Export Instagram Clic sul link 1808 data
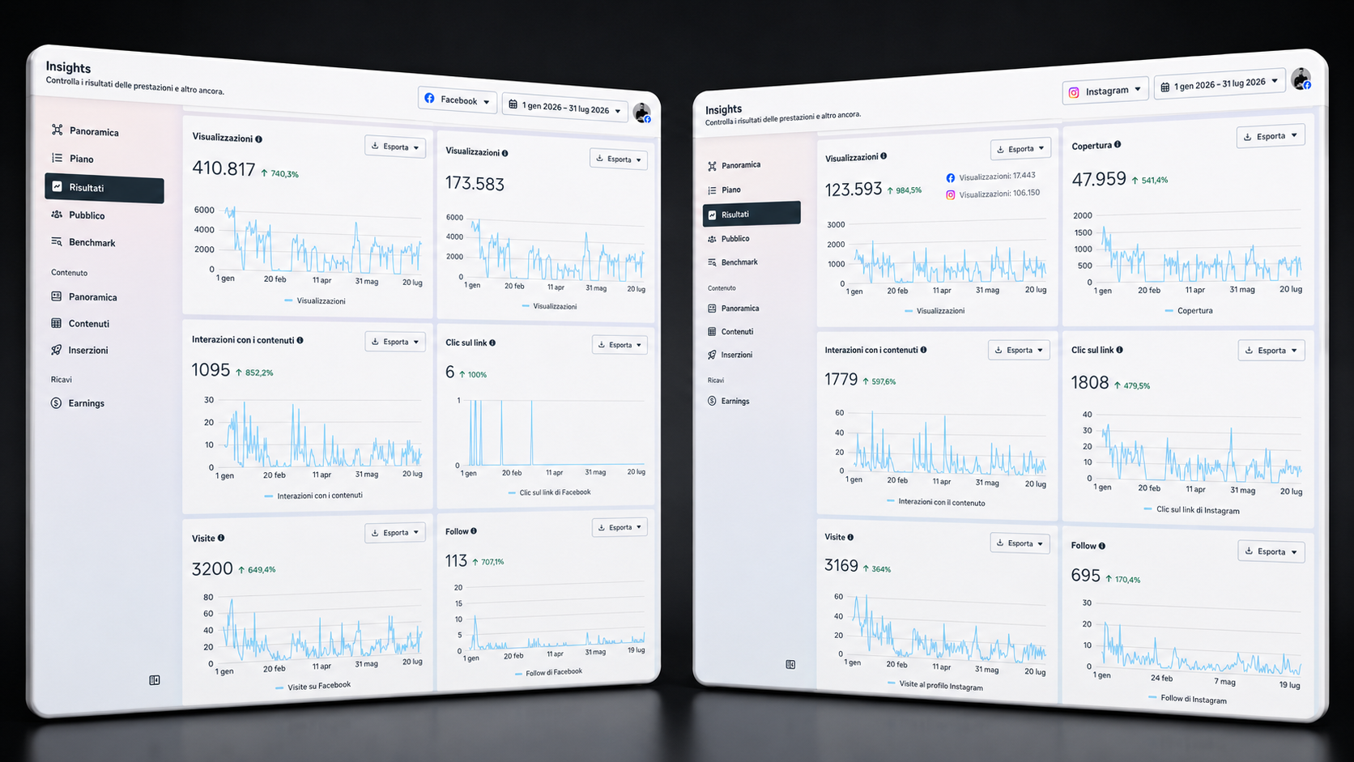The image size is (1354, 762). pos(1271,351)
